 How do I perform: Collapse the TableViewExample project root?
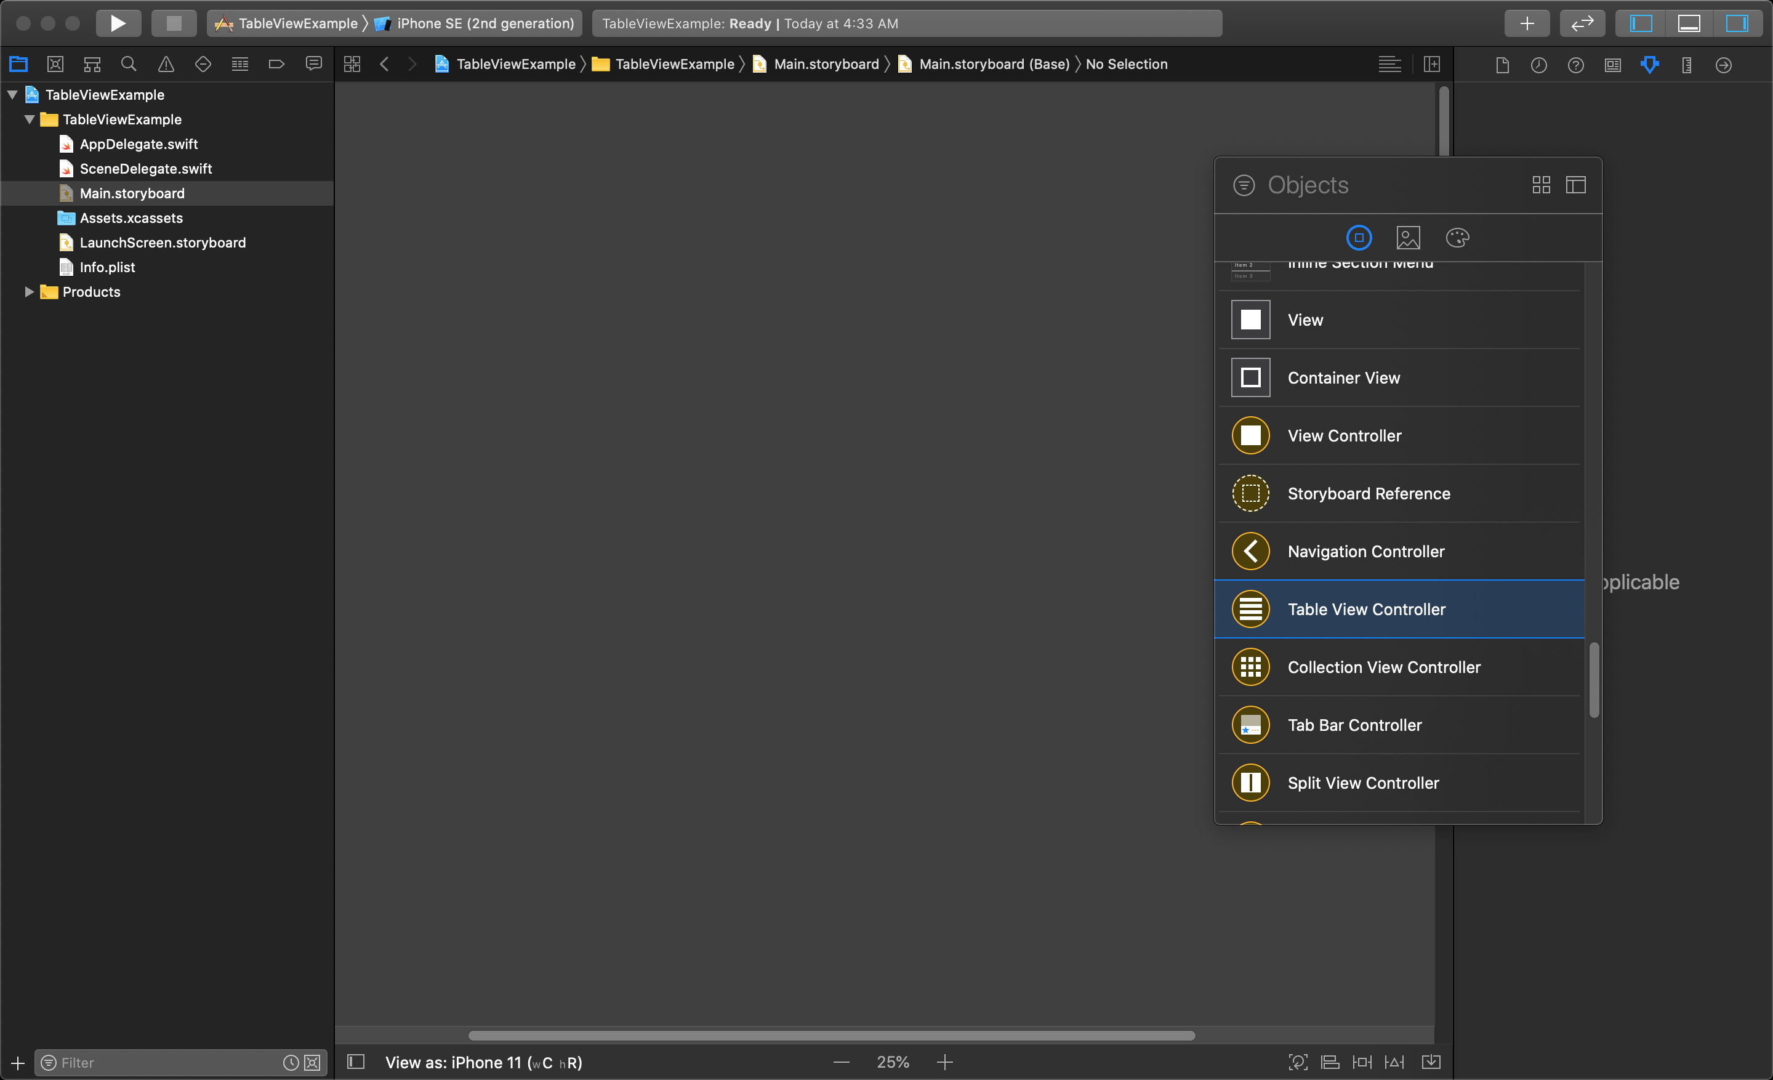click(12, 94)
